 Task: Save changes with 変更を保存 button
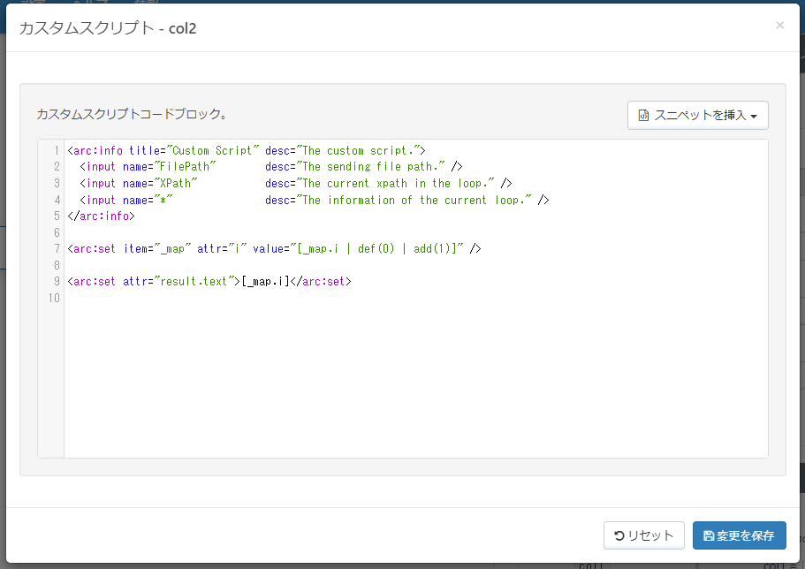pos(739,535)
